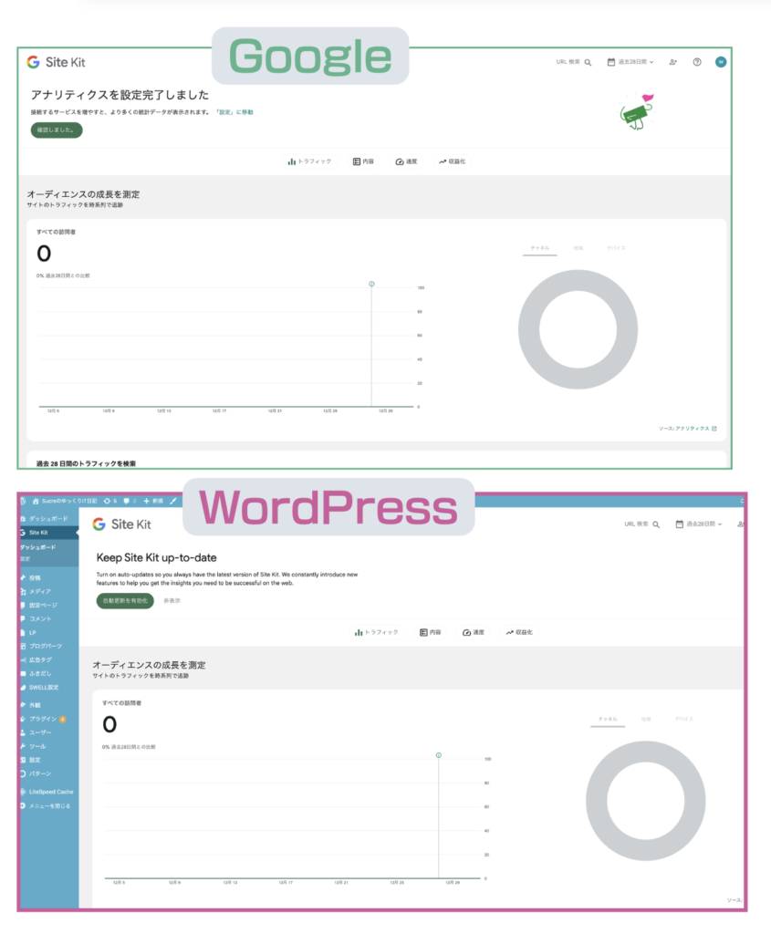Select the 速度 tab in the top panel
Screen dimensions: 771x934
pyautogui.click(x=407, y=161)
